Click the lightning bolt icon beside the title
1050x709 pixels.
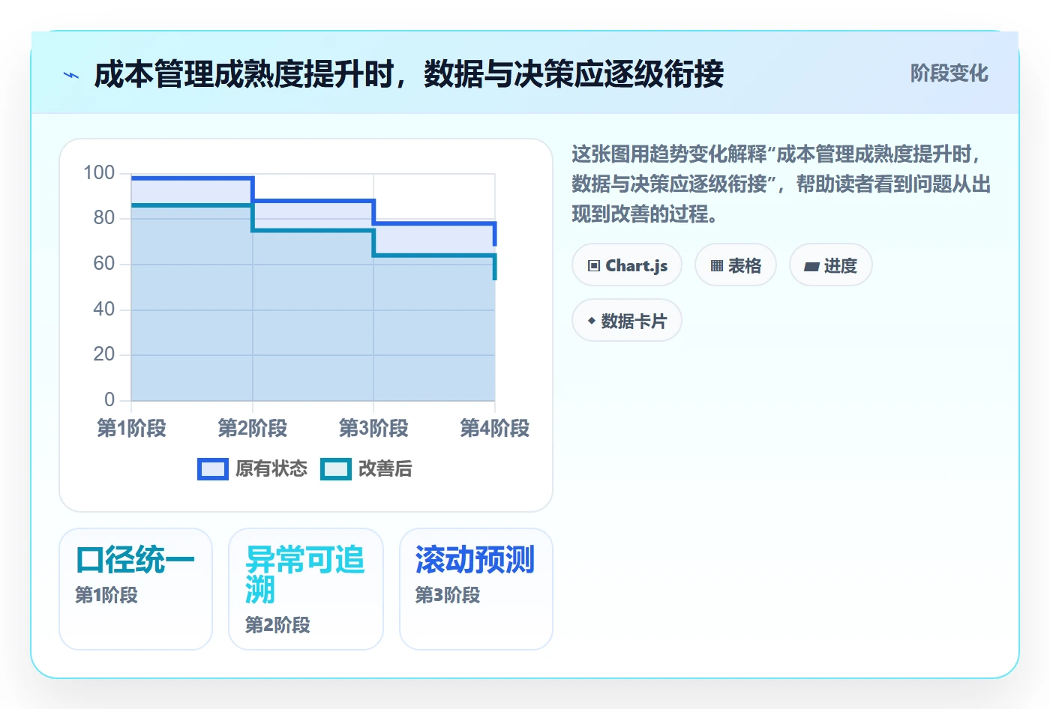pos(71,75)
